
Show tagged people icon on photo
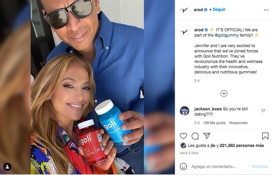pos(7,167)
